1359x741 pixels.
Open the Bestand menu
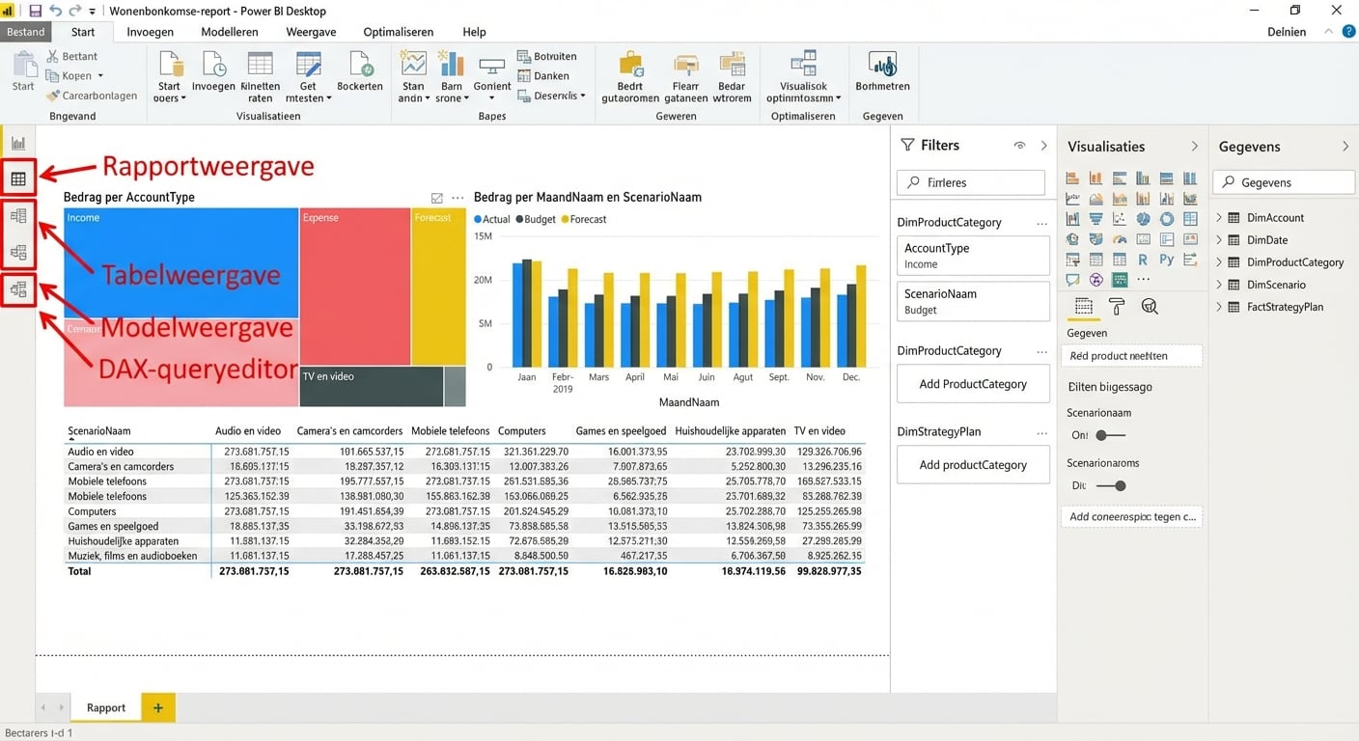pyautogui.click(x=26, y=32)
